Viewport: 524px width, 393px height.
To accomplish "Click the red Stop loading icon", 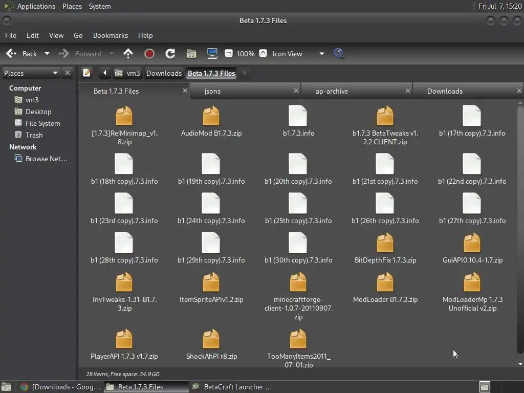I will (149, 54).
